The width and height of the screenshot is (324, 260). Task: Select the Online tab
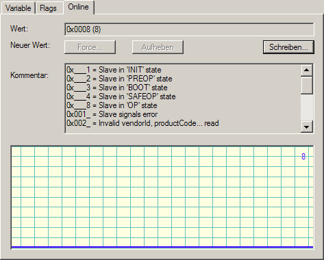click(78, 7)
